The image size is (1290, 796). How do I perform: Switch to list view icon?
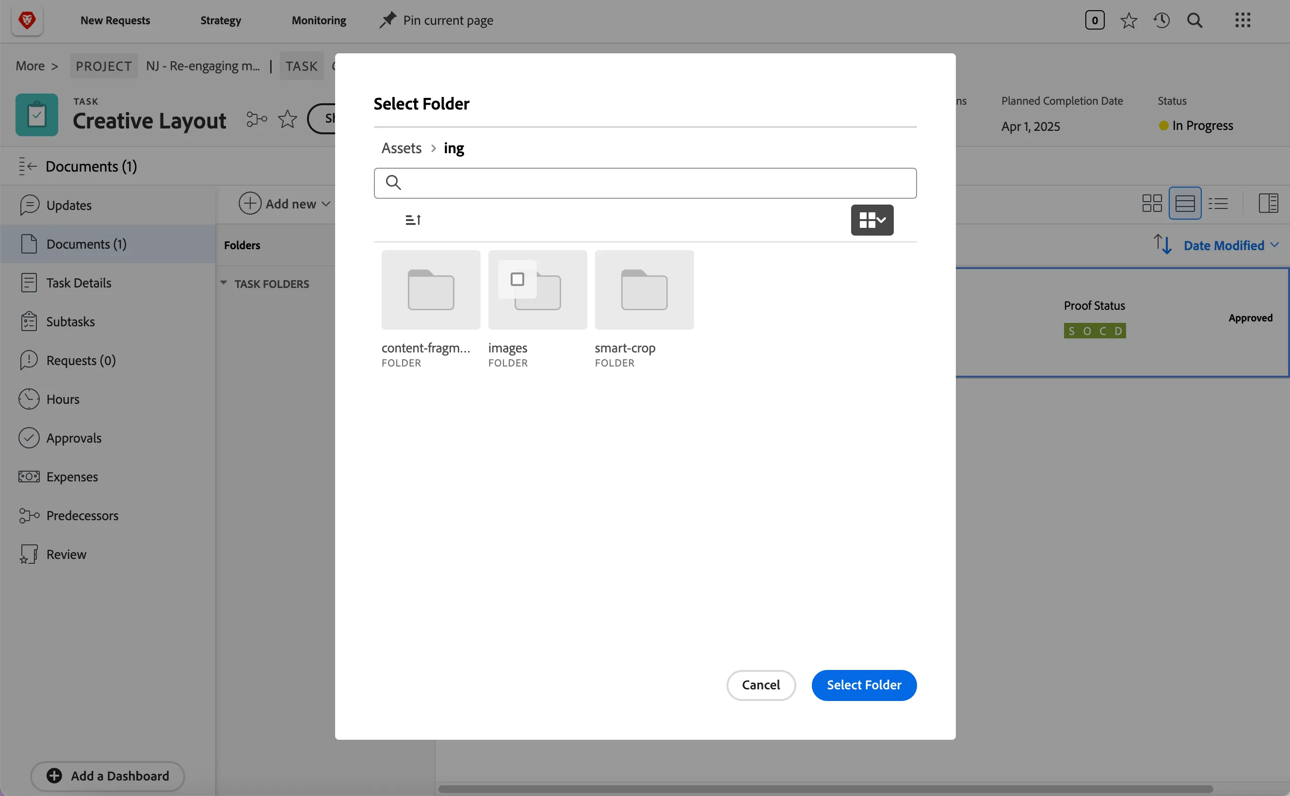(1218, 203)
